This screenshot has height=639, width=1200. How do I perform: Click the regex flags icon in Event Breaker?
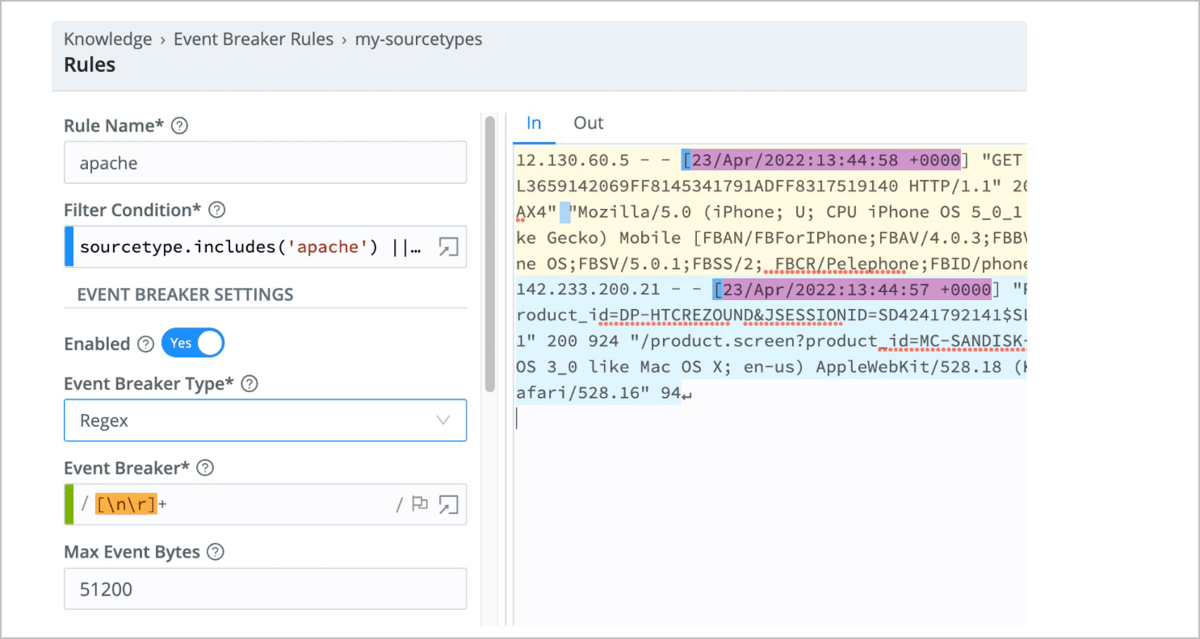pos(419,503)
